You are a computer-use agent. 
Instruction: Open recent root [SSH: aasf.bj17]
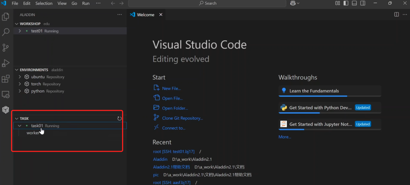click(172, 182)
